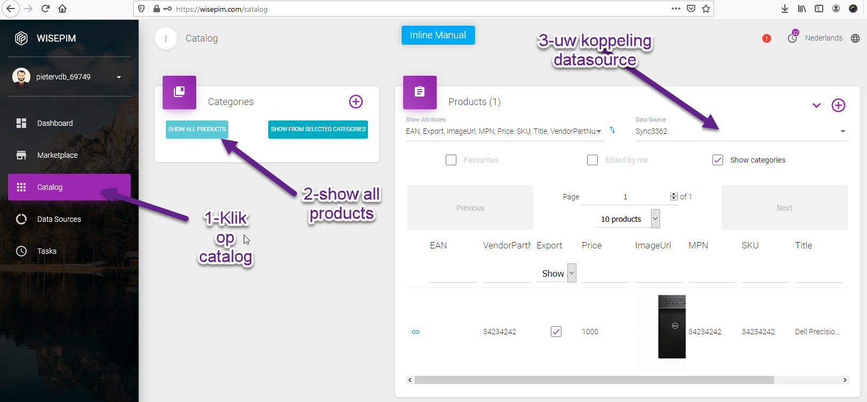This screenshot has height=402, width=867.
Task: Click the Previous page button
Action: [470, 208]
